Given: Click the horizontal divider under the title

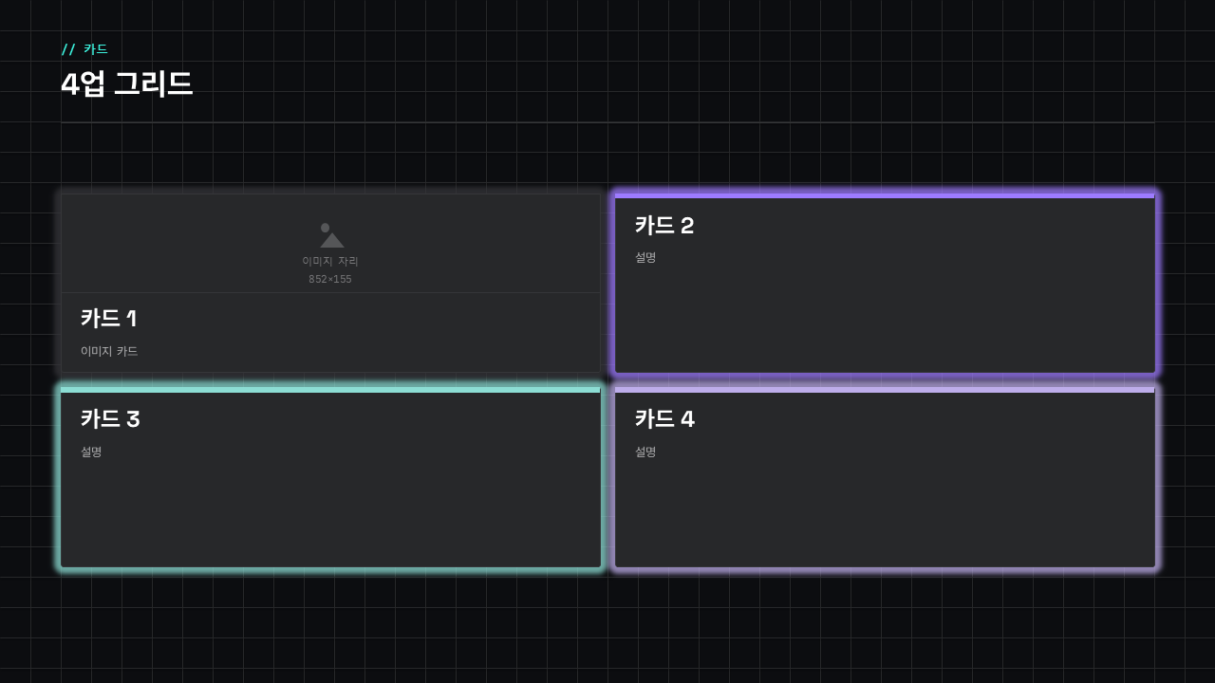Looking at the screenshot, I should pos(607,122).
